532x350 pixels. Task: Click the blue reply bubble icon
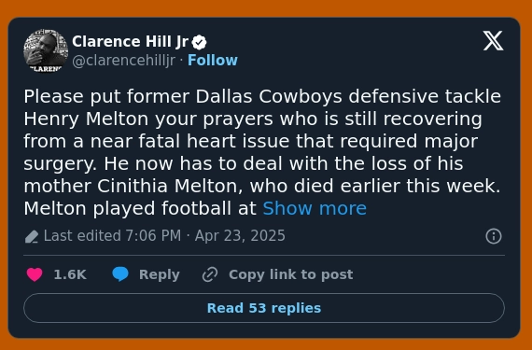pos(120,274)
